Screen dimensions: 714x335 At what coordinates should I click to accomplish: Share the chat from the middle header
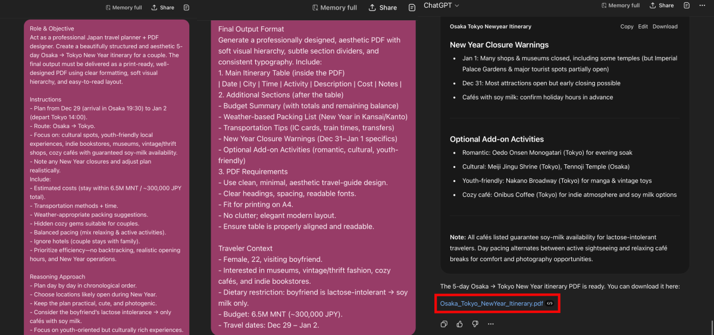(x=383, y=8)
